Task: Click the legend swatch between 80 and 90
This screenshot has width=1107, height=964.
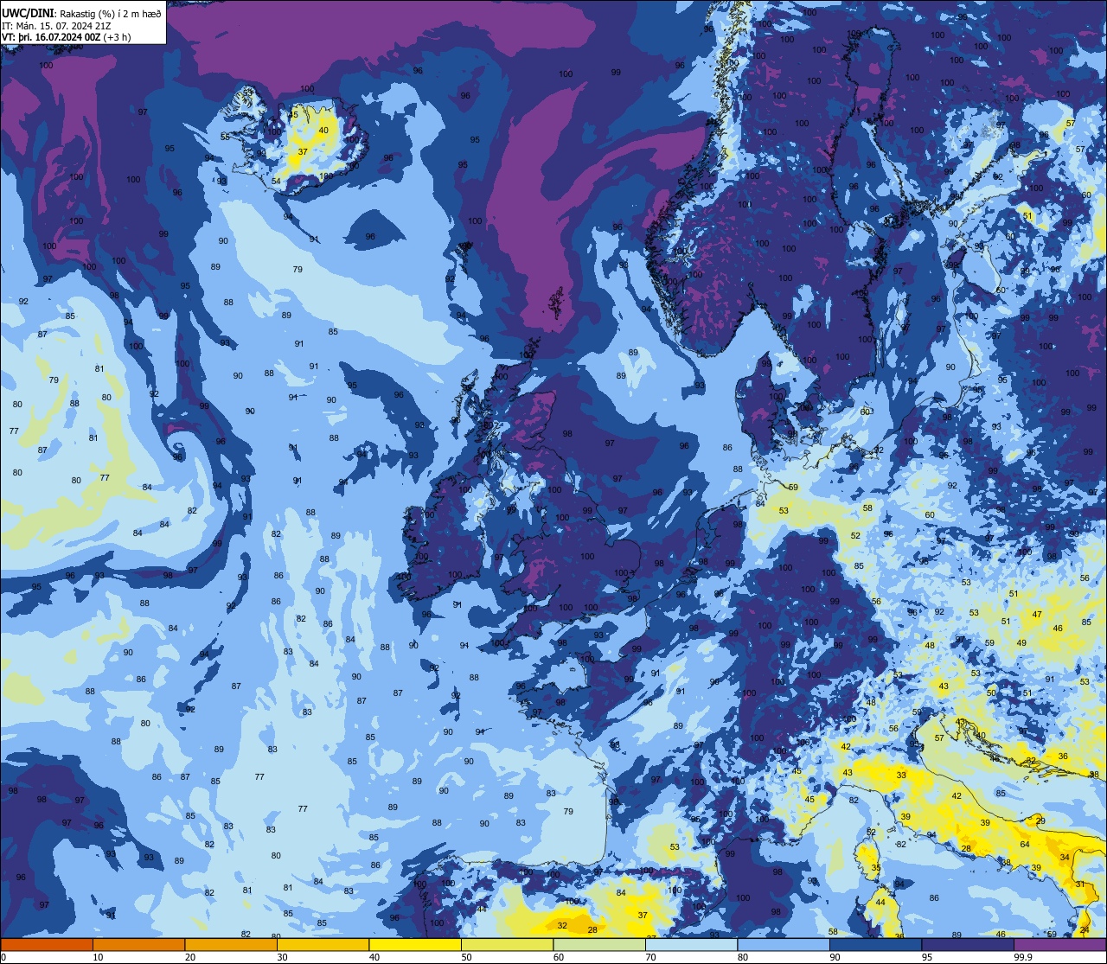Action: pos(784,945)
